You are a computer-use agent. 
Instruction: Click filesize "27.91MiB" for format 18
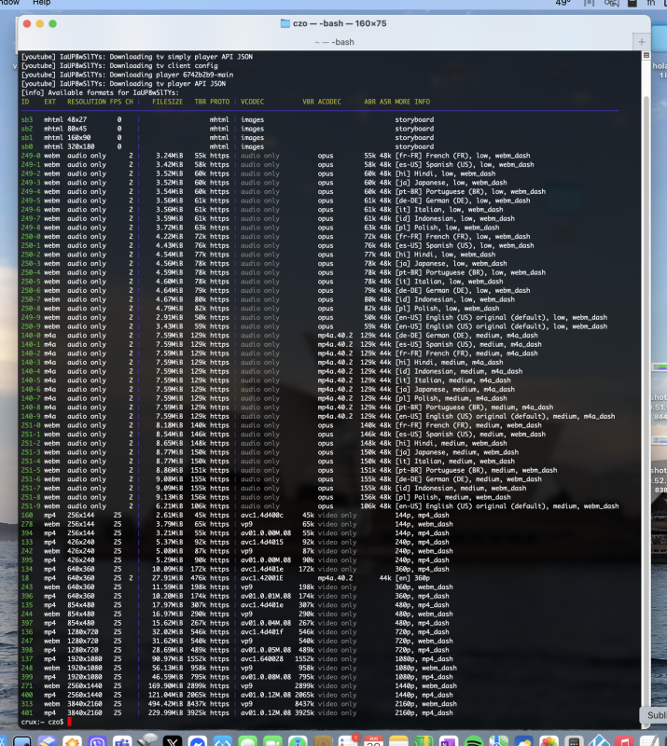168,578
